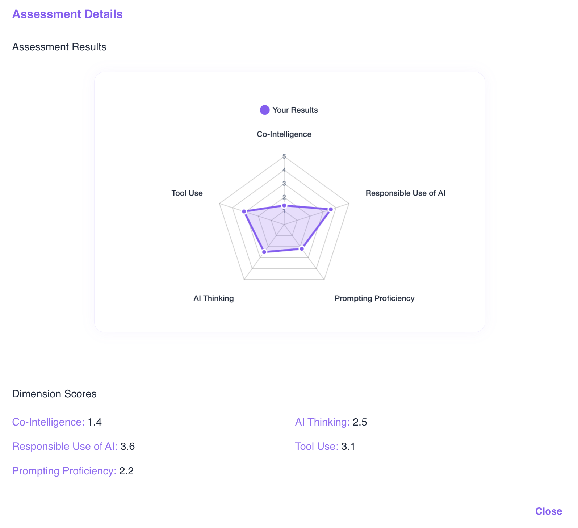Open the Assessment Details header
Image resolution: width=578 pixels, height=528 pixels.
(x=67, y=14)
